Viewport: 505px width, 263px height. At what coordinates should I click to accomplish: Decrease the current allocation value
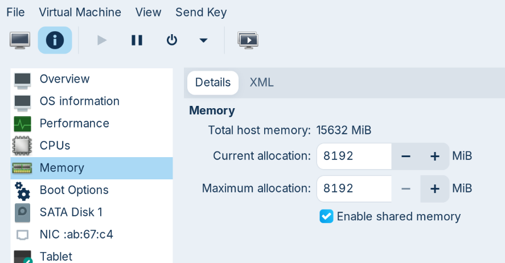point(406,157)
